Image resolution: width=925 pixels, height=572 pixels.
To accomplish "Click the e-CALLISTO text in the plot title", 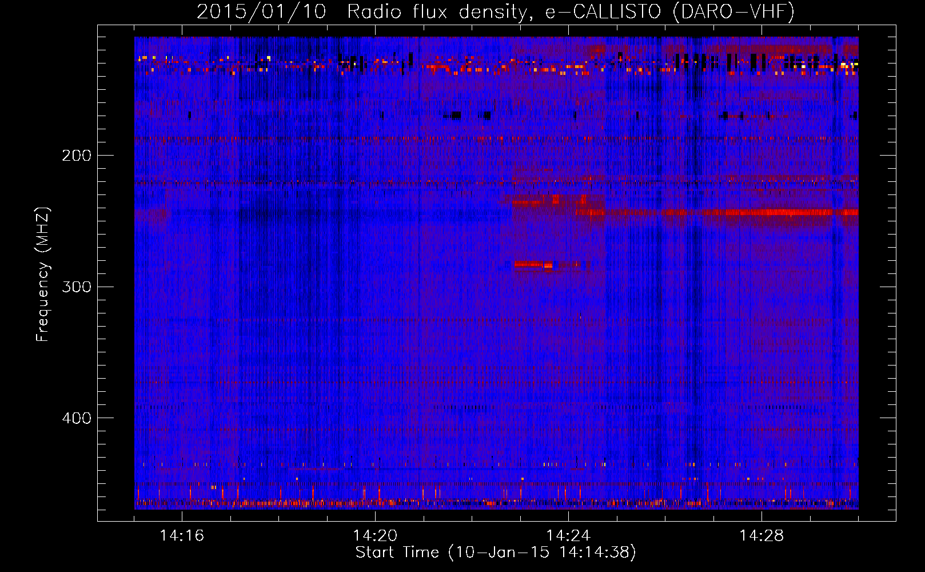I will pos(603,12).
